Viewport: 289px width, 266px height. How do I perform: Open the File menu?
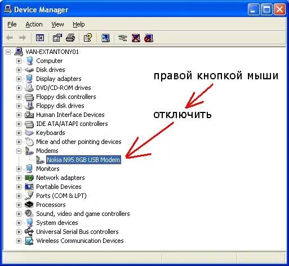(x=12, y=24)
